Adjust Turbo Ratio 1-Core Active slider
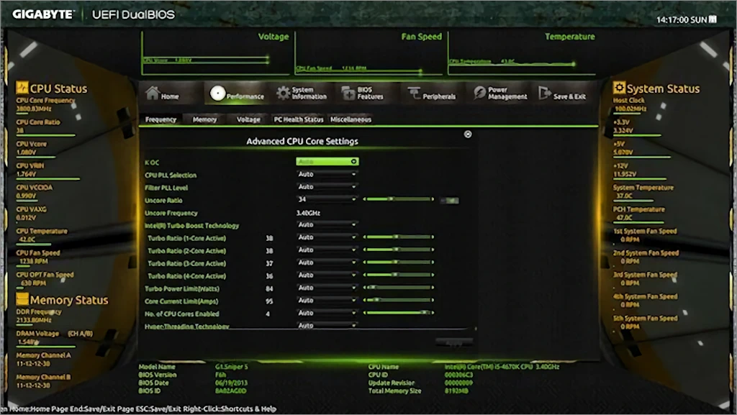The height and width of the screenshot is (415, 737). click(399, 237)
